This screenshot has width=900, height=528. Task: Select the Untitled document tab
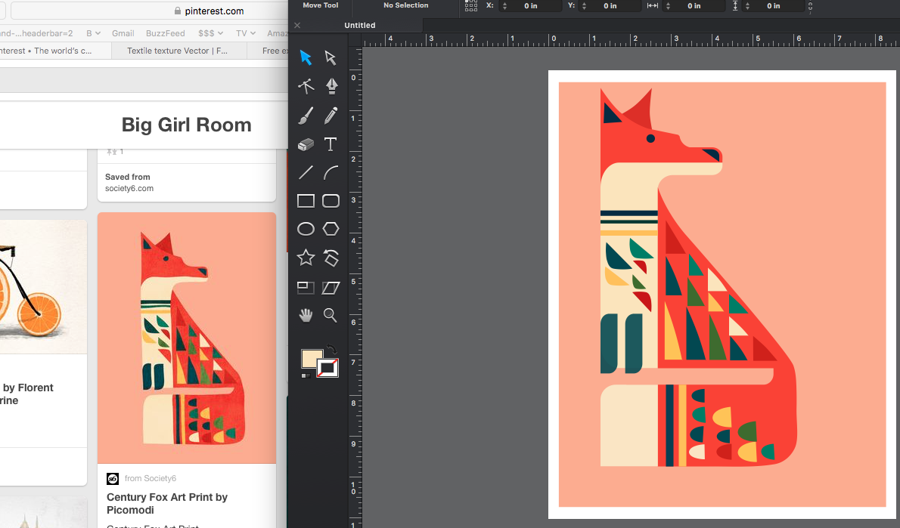pos(360,25)
